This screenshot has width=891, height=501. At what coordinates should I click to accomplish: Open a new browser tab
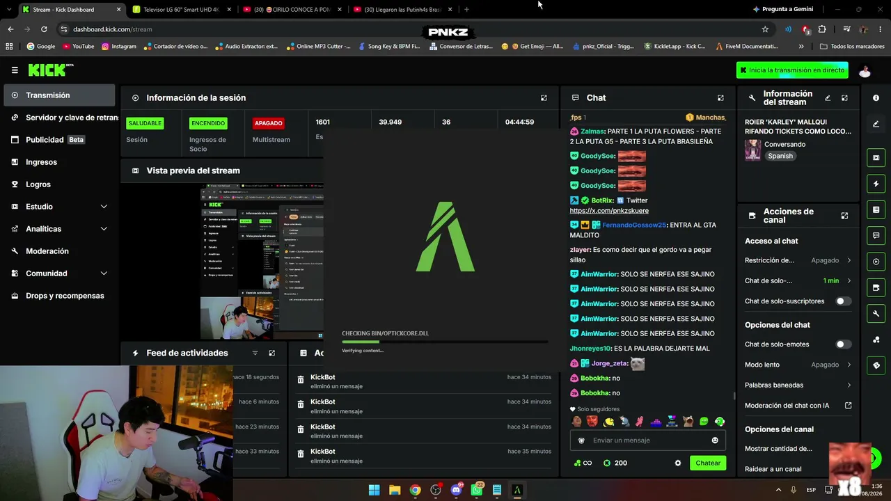(466, 10)
